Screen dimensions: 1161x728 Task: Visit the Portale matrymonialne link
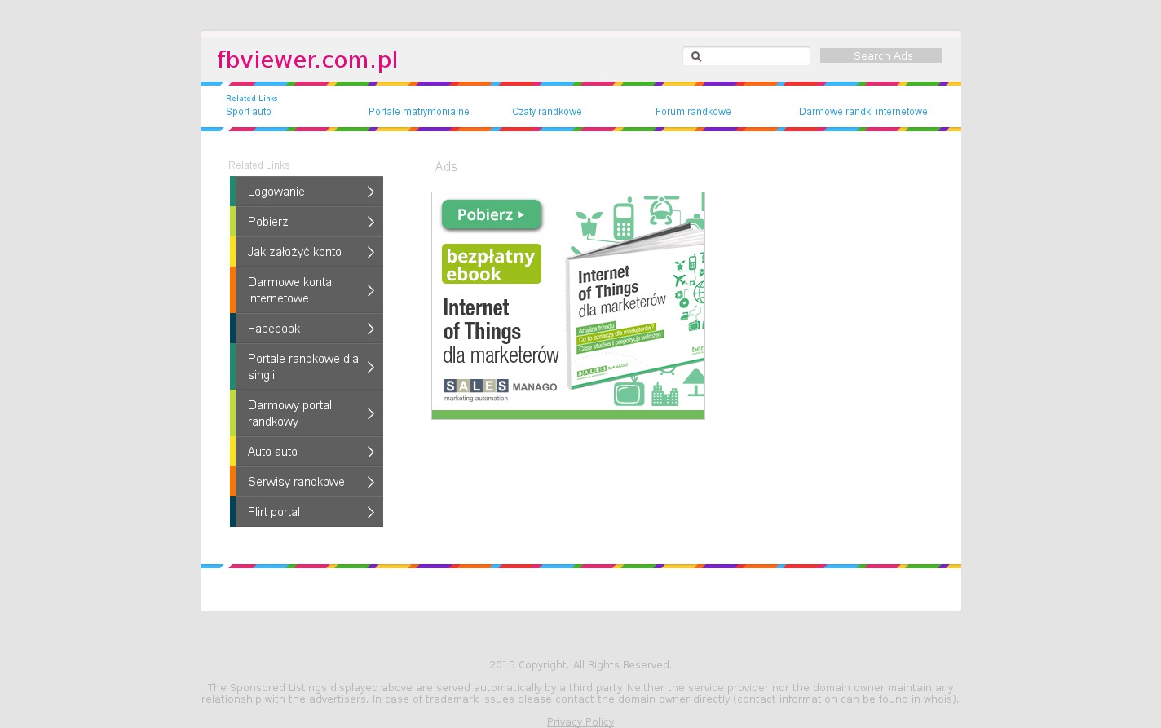pyautogui.click(x=418, y=112)
